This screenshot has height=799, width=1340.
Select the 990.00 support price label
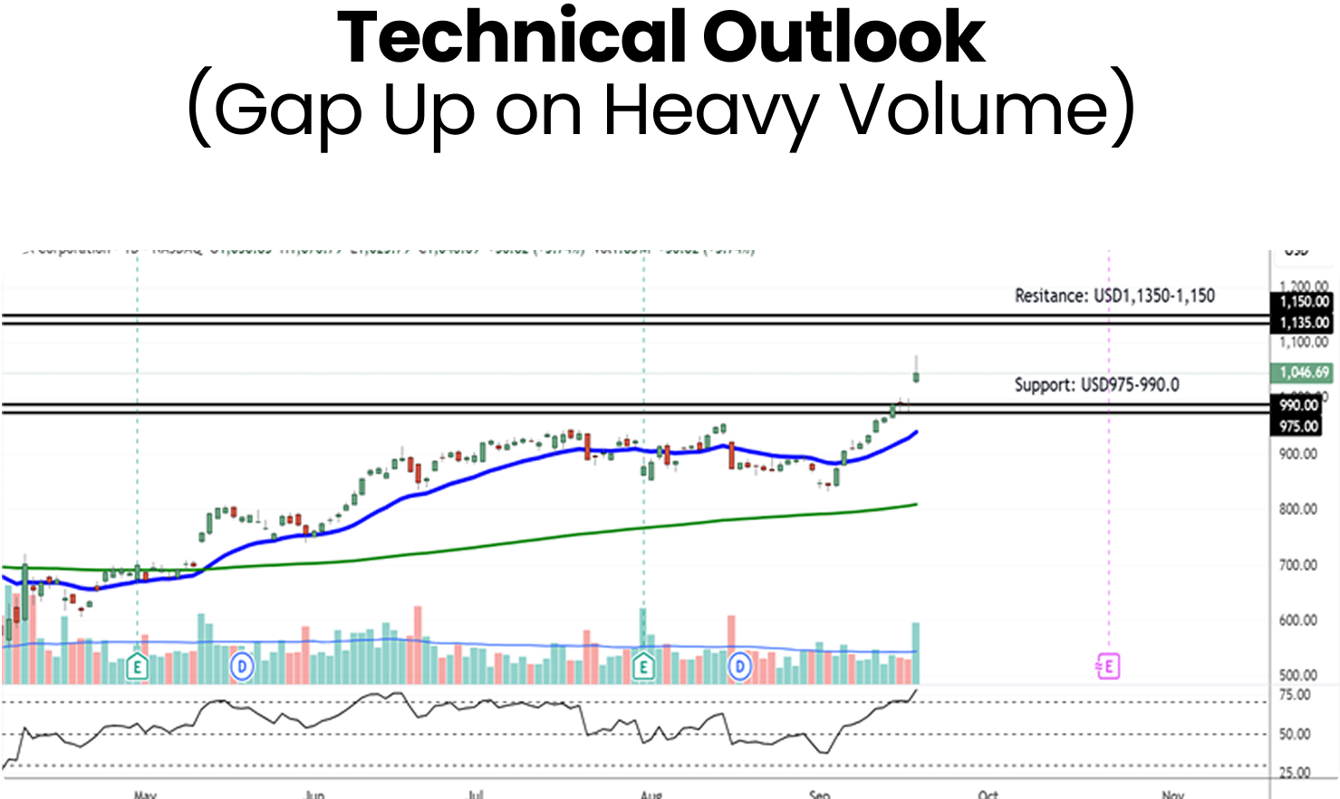1298,405
